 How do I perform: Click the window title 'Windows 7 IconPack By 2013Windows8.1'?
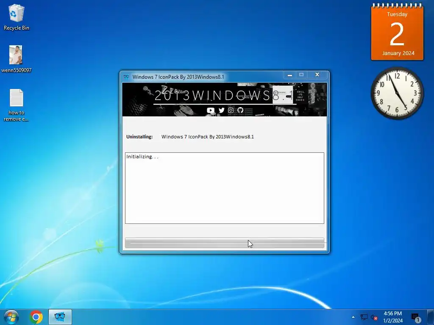pyautogui.click(x=178, y=77)
